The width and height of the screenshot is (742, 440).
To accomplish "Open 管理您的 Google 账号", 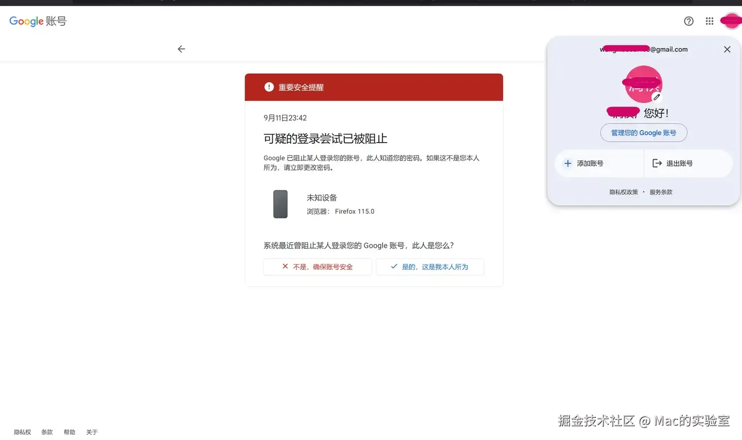I will (644, 133).
